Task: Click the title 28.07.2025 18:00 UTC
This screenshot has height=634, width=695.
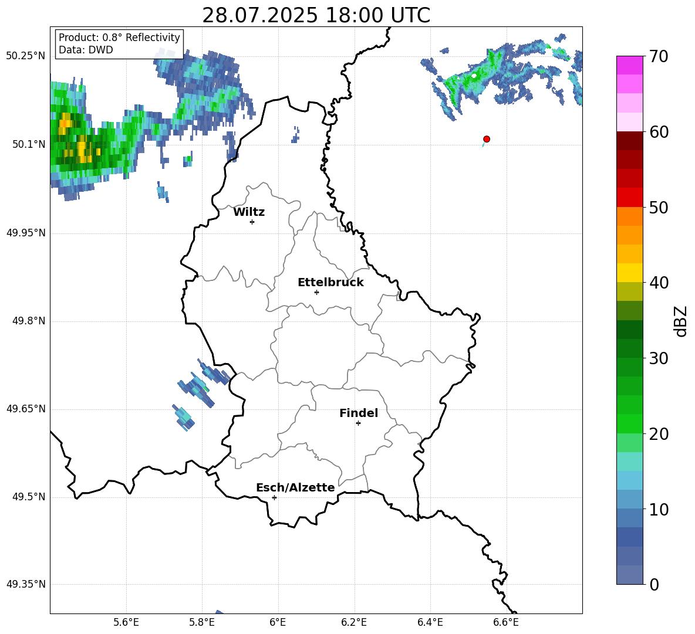Action: [316, 15]
